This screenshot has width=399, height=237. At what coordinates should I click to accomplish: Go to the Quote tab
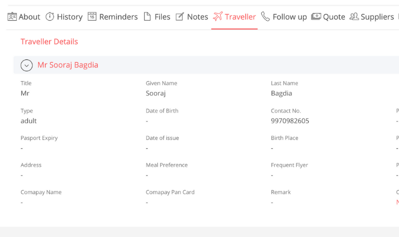click(334, 17)
